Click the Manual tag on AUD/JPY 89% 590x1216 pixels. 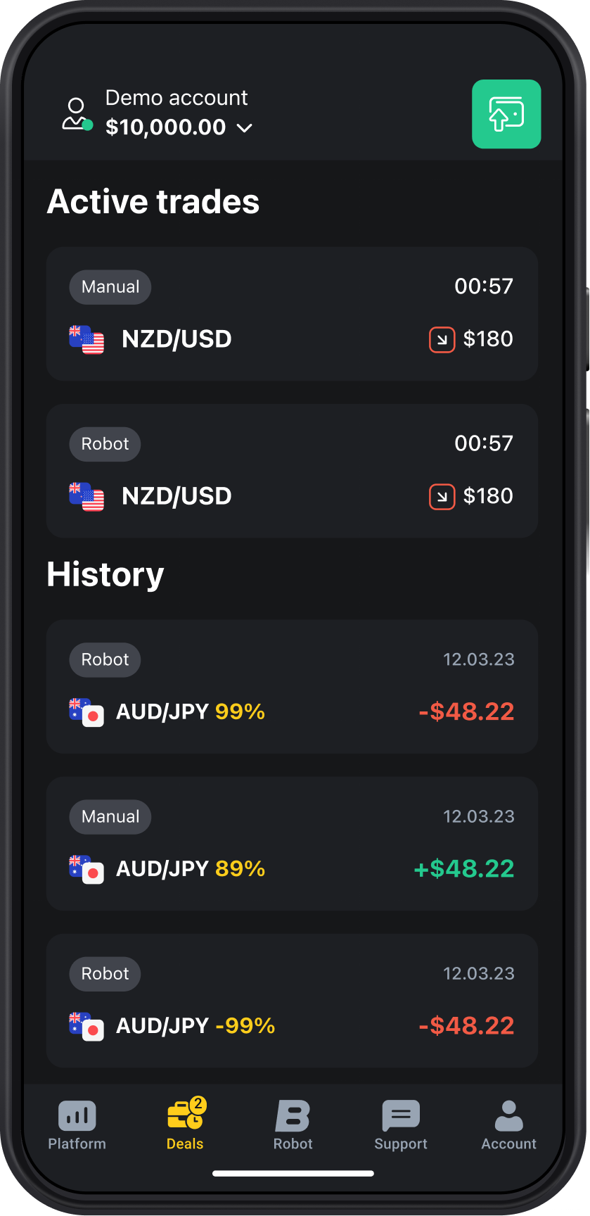pyautogui.click(x=110, y=817)
